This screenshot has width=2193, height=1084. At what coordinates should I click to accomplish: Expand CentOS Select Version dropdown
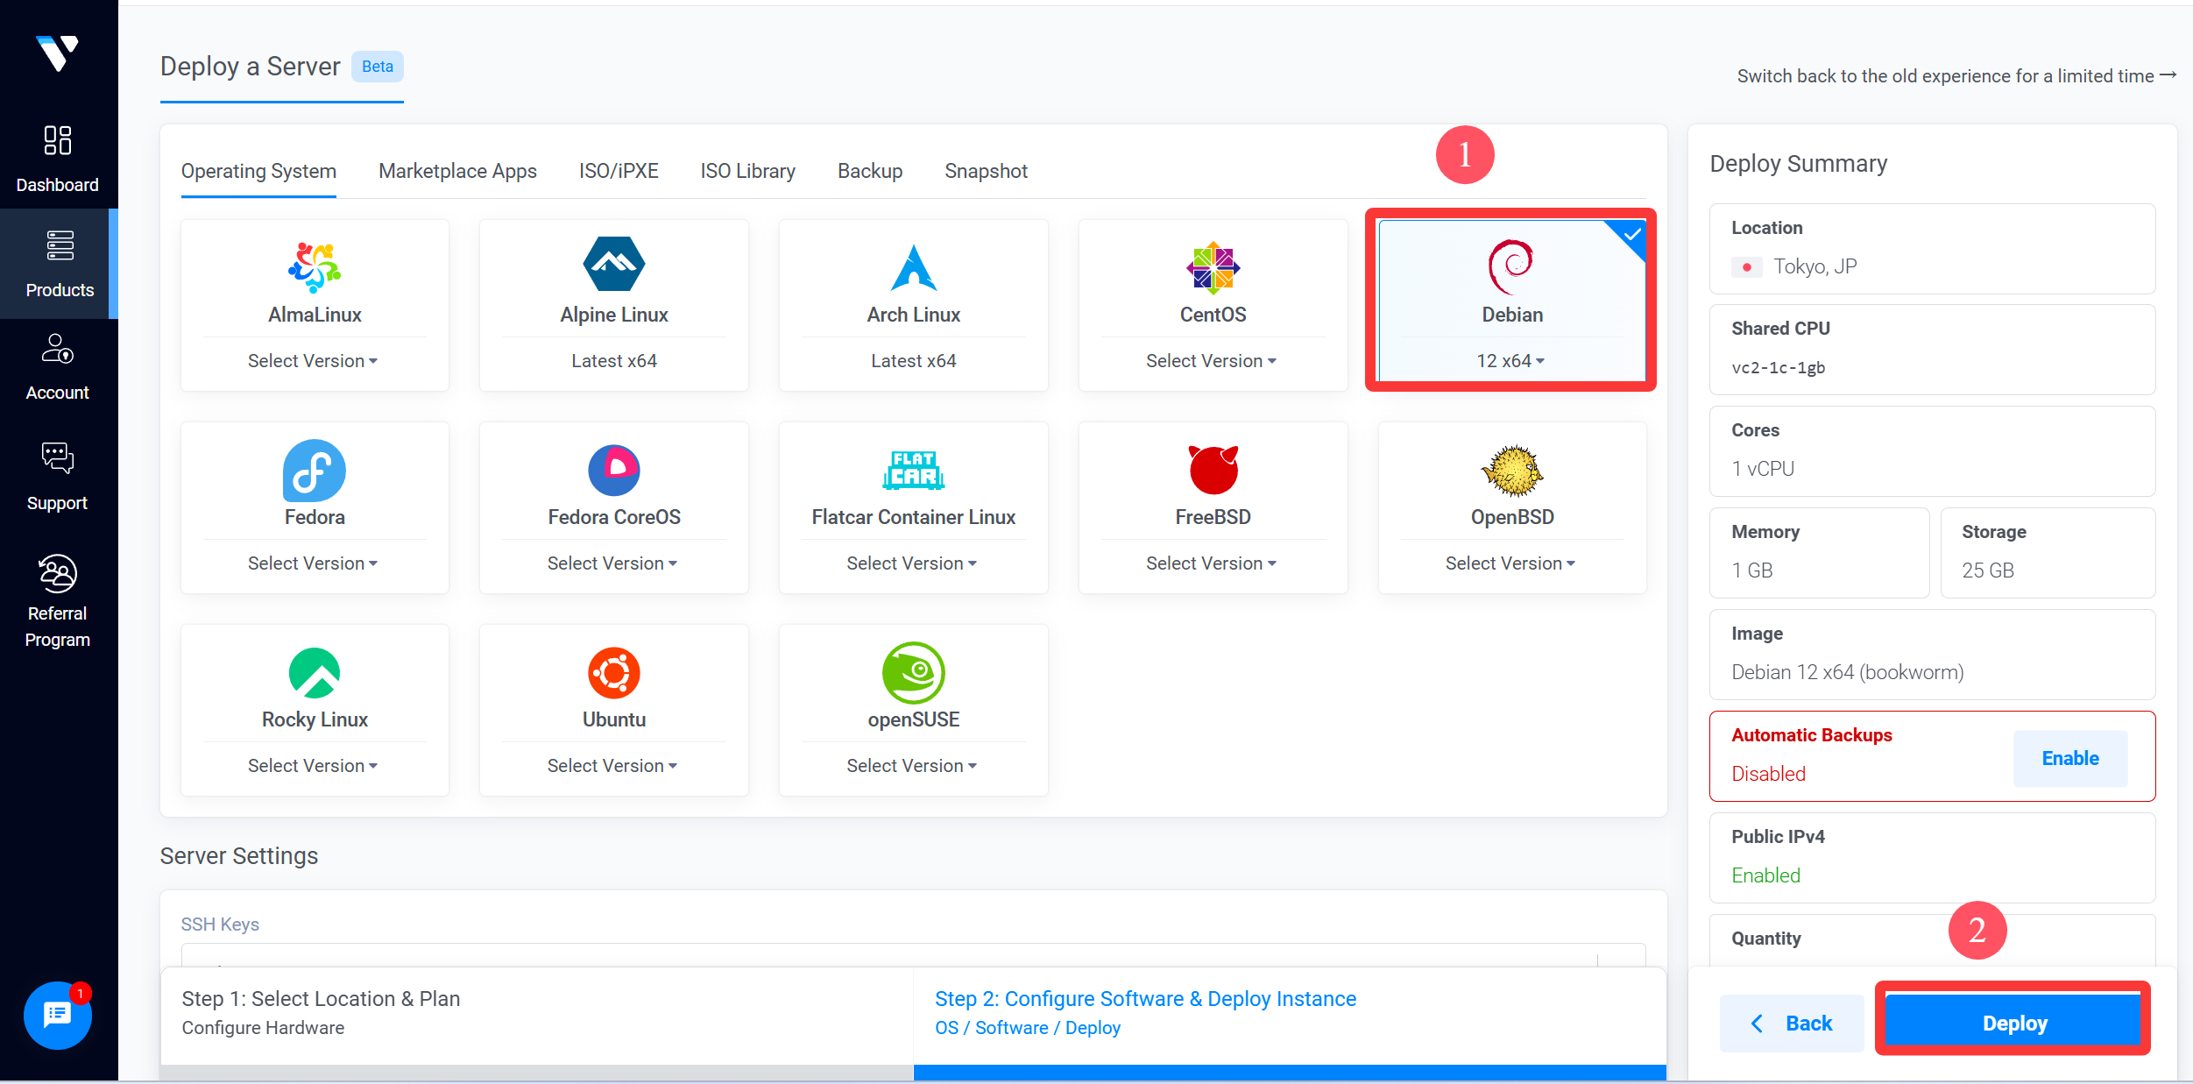click(x=1211, y=361)
